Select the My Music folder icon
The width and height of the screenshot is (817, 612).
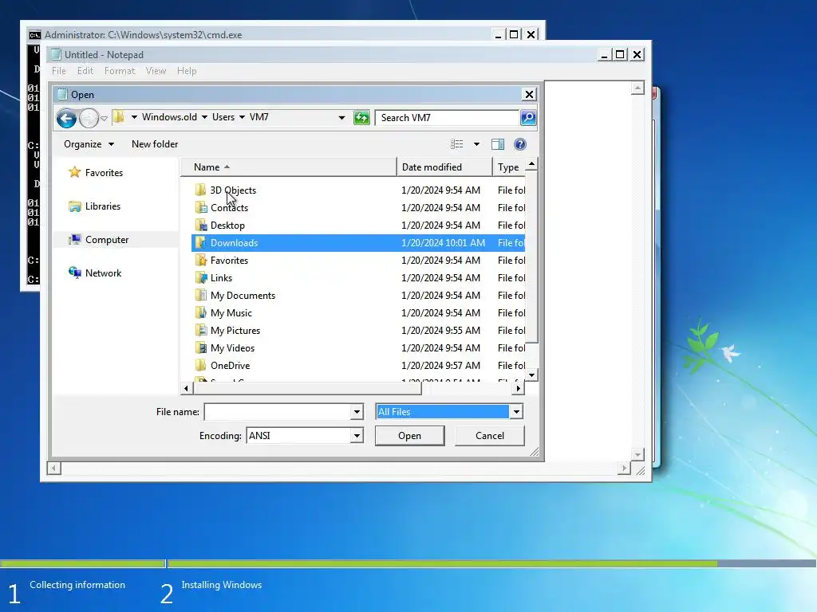pyautogui.click(x=200, y=312)
